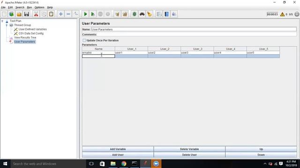Screen dimensions: 300x168
Task: Click the taskbar search box
Action: [x=48, y=164]
